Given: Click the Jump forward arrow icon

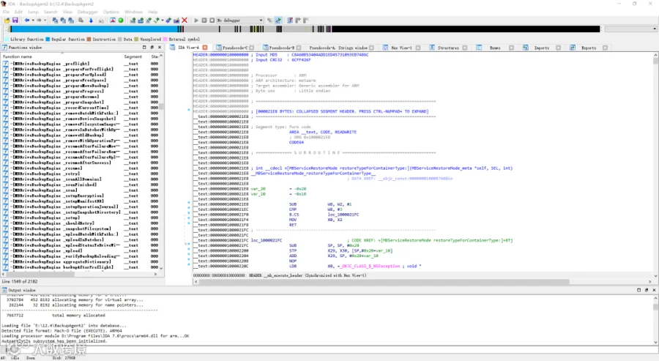Looking at the screenshot, I should point(39,21).
